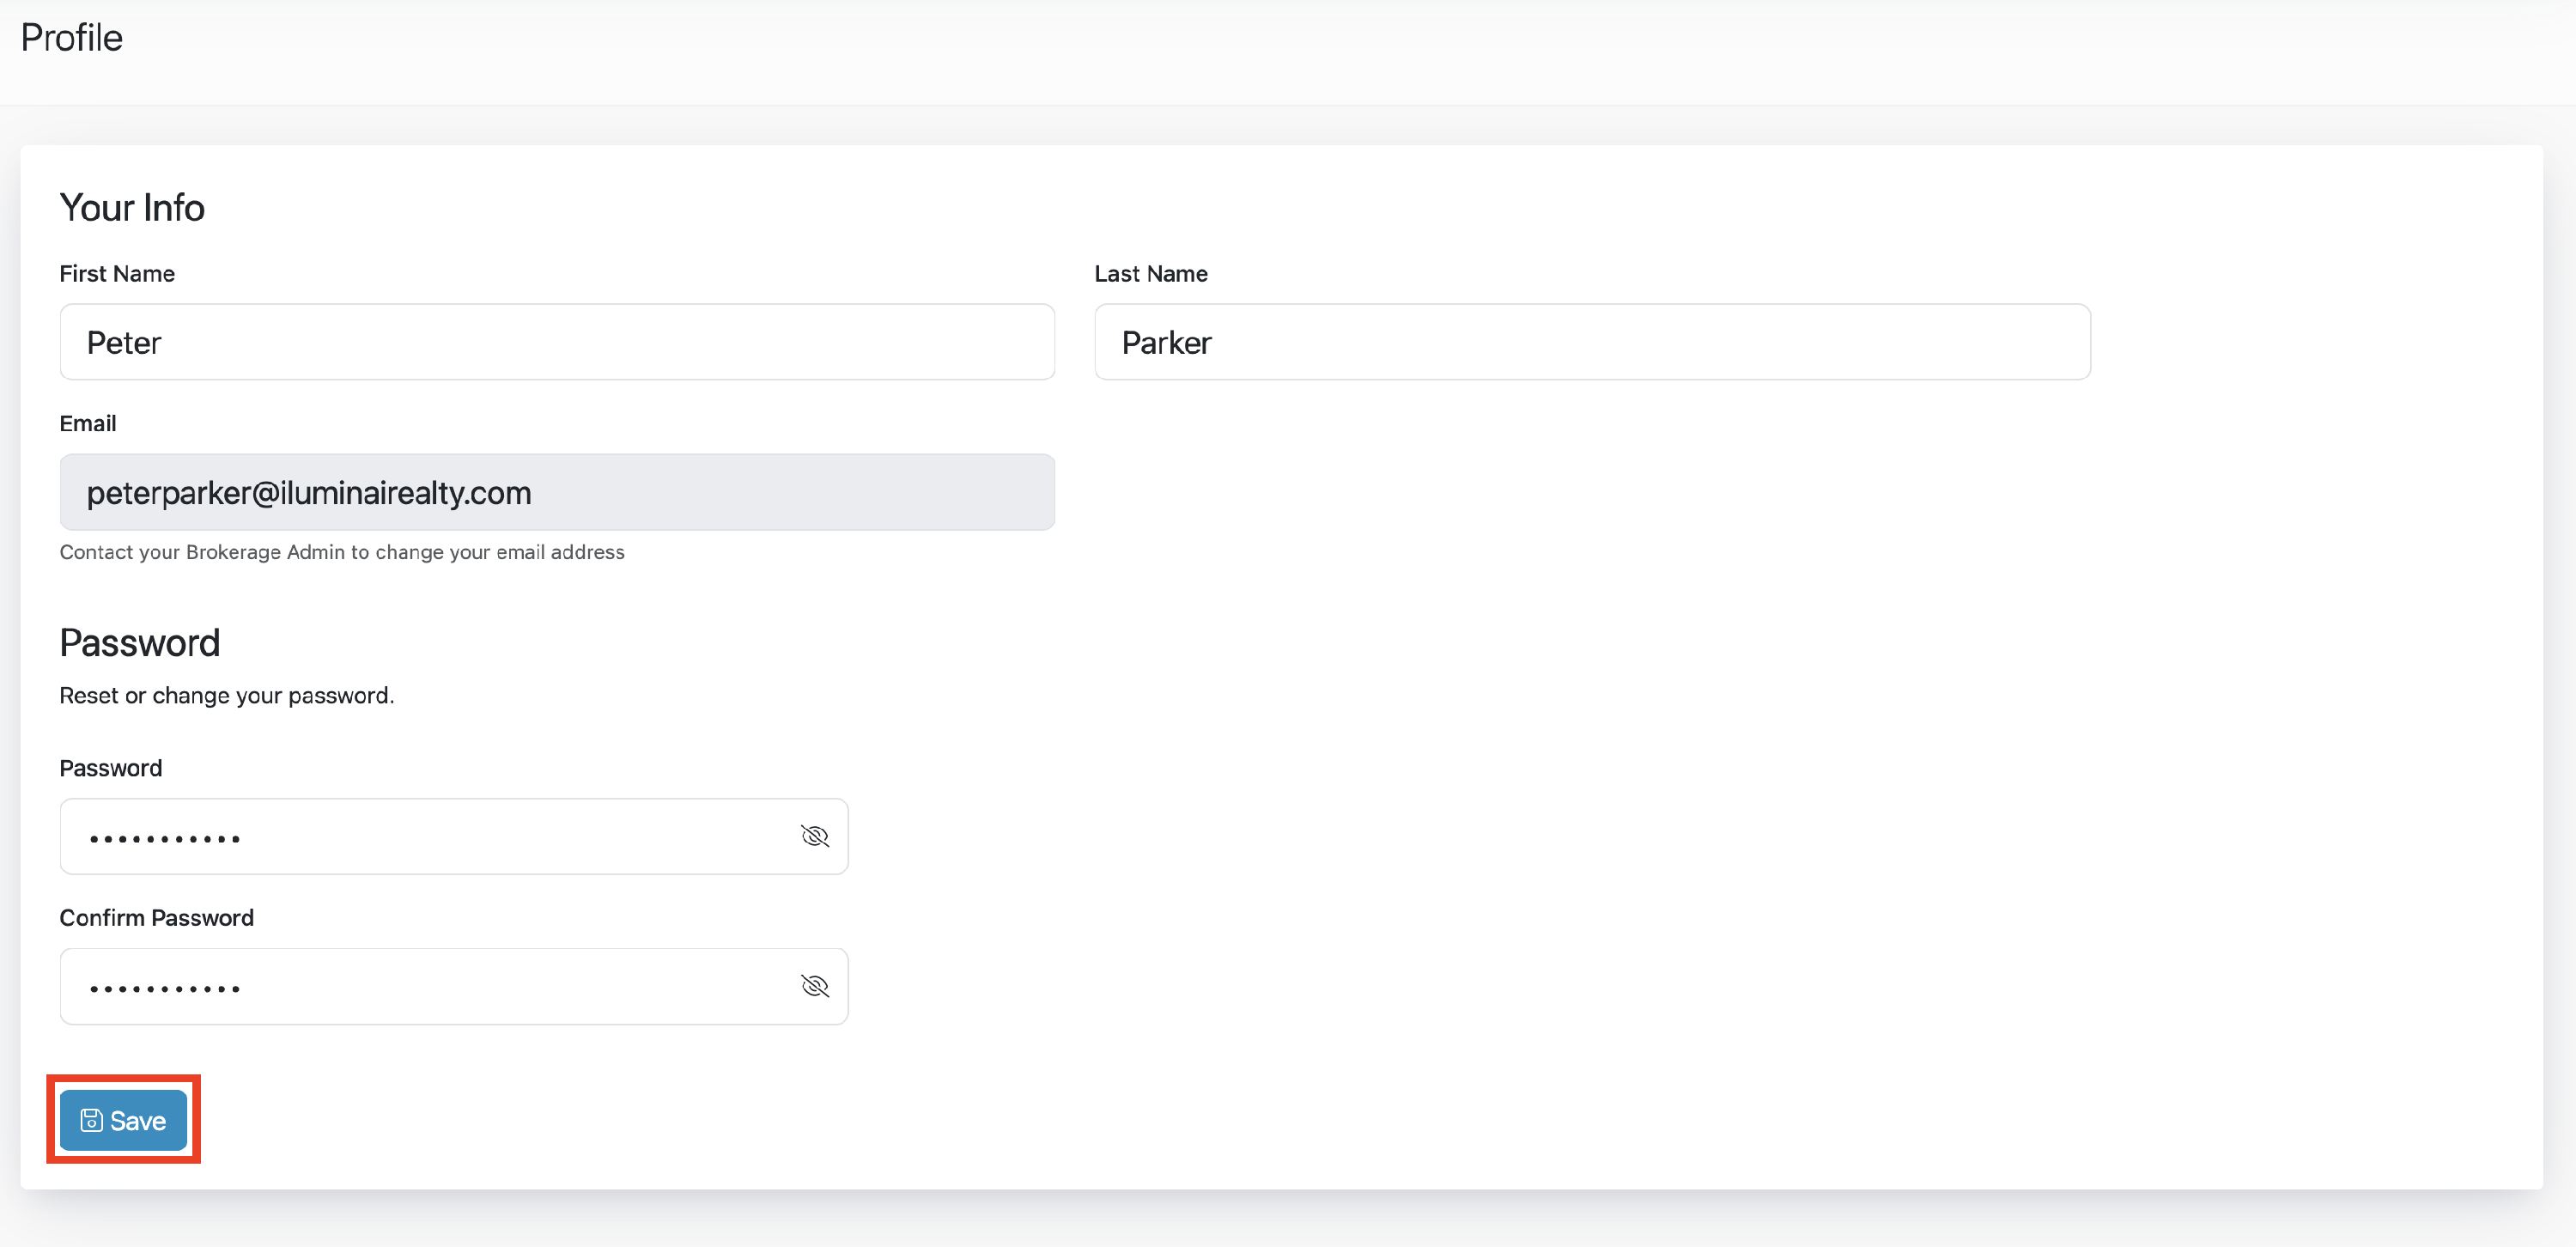Click the Email label
Screen dimensions: 2576x1247
click(88, 424)
